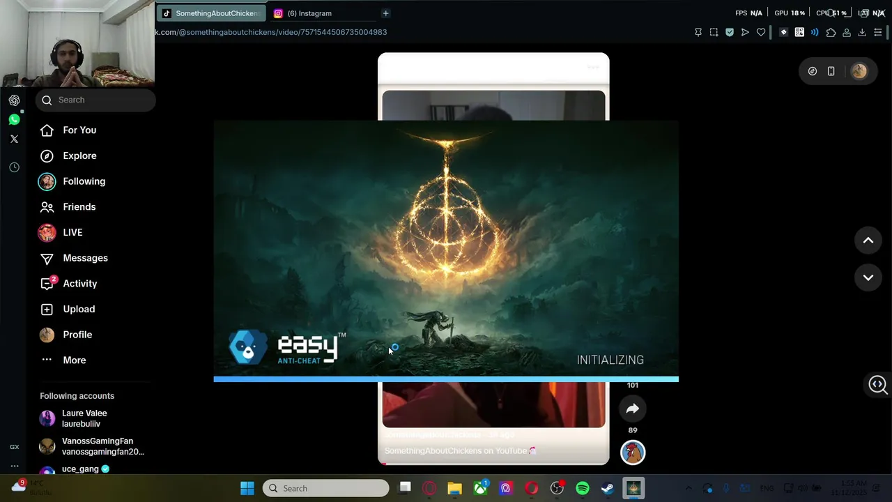Click the magnifier code icon at right edge
The width and height of the screenshot is (892, 502).
[x=878, y=384]
